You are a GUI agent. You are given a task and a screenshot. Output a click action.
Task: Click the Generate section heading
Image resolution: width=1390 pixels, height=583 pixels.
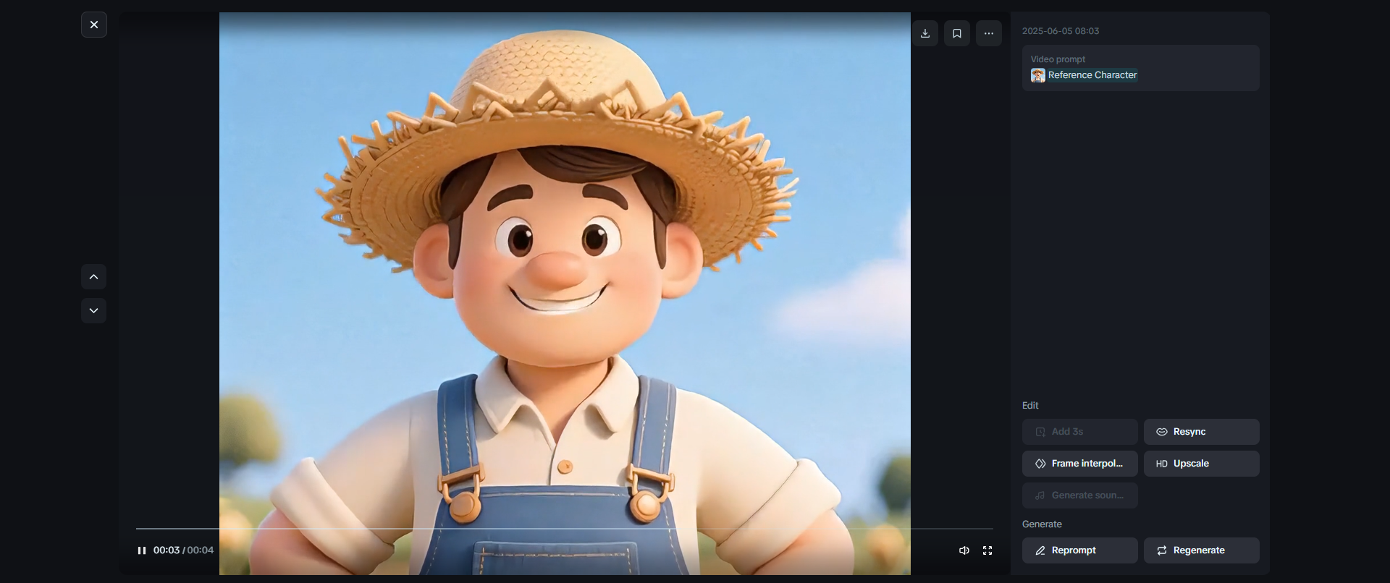coord(1042,524)
